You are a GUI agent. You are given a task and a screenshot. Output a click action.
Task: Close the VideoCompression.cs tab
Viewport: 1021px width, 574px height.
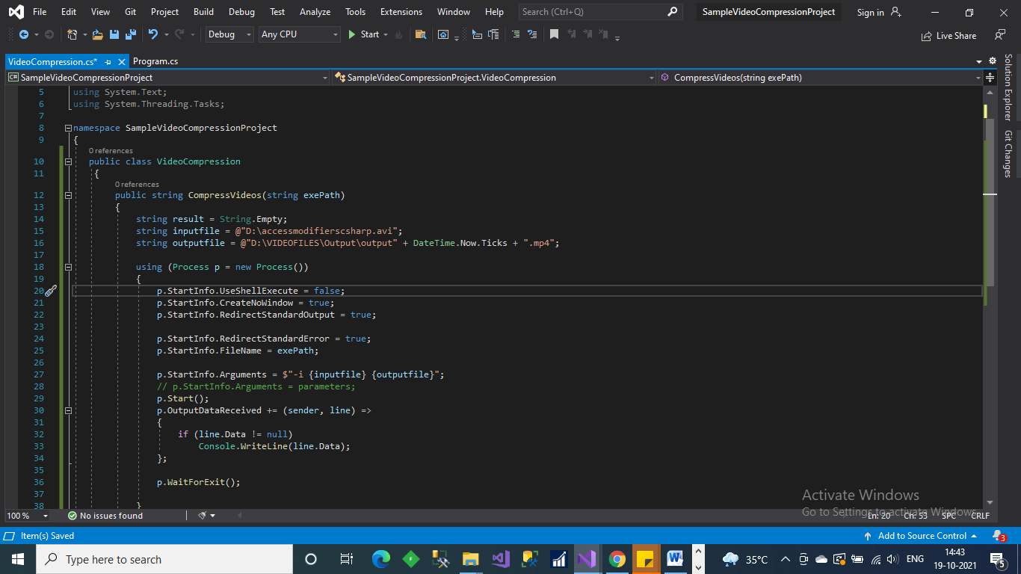[122, 62]
